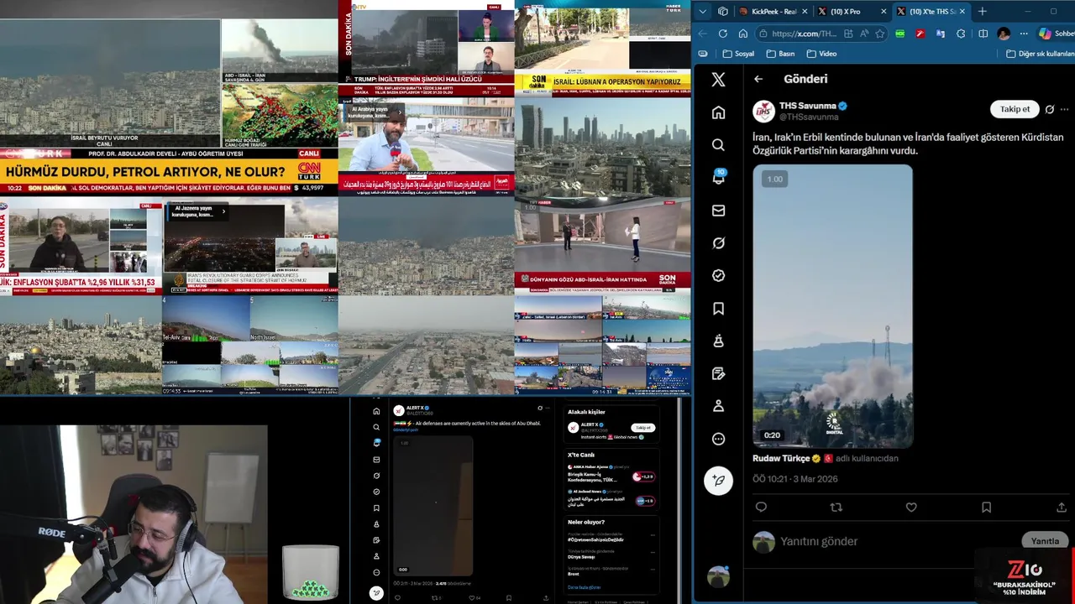Toggle read aloud icon in address bar
Viewport: 1075px width, 604px height.
(864, 34)
